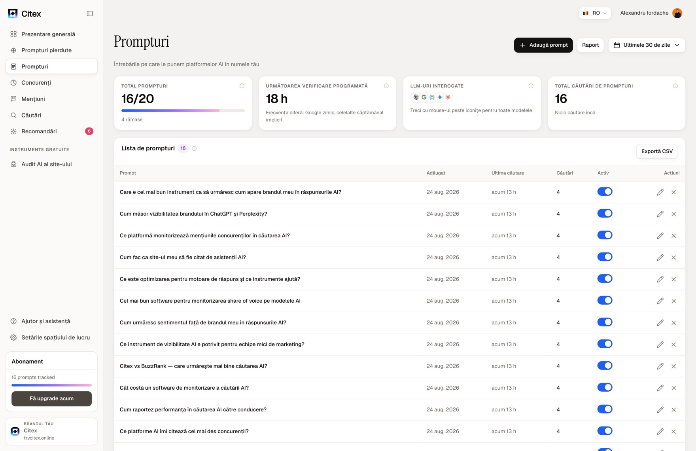Toggle active switch for 'Cum urmăresc sentimentul' prompt

click(x=605, y=322)
